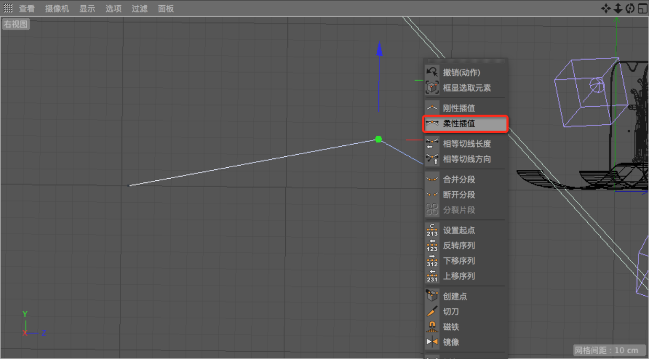Image resolution: width=649 pixels, height=359 pixels.
Task: Click the 磁铁 magnet icon
Action: [432, 327]
